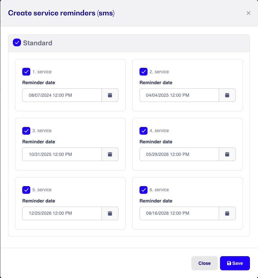
Task: Uncheck the 2. service checkbox
Action: point(144,72)
